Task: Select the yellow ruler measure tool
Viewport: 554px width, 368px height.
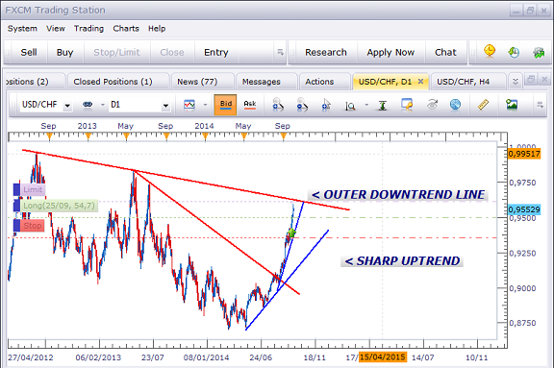Action: [483, 105]
